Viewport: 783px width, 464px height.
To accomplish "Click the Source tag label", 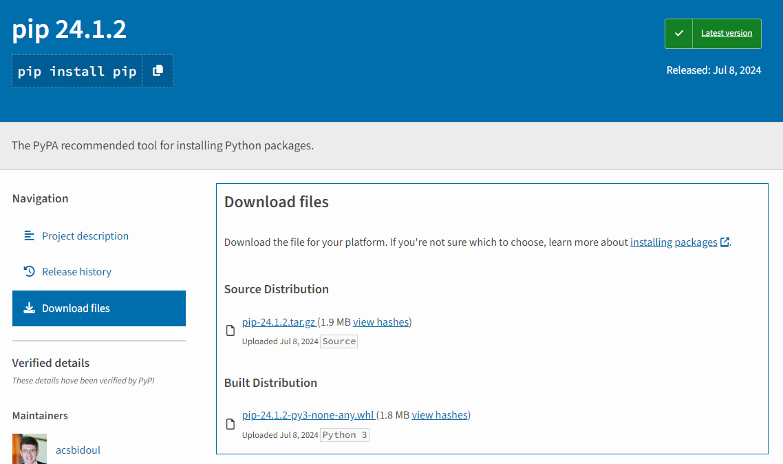I will [339, 341].
